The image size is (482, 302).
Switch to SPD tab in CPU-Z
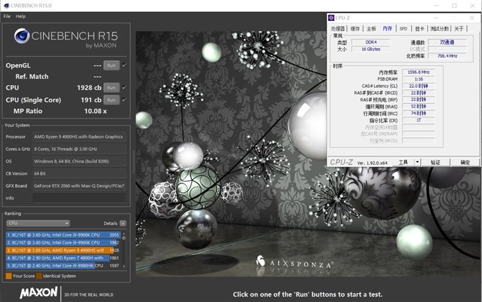coord(403,28)
